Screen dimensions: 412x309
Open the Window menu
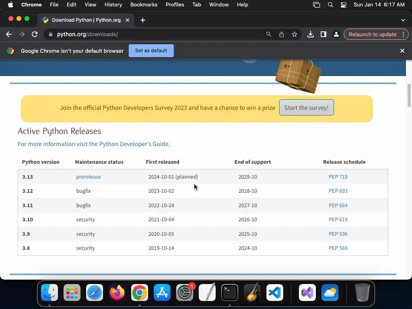pos(219,5)
